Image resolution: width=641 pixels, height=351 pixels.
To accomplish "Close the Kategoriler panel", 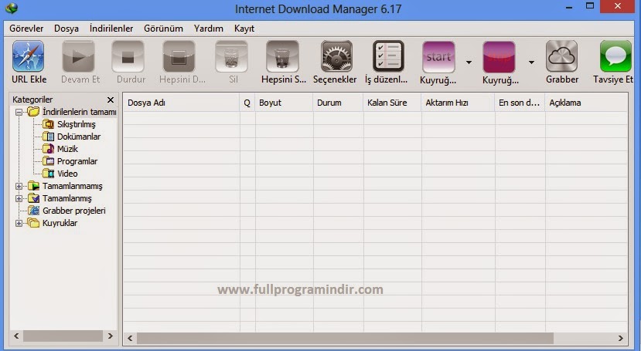I will tap(111, 100).
